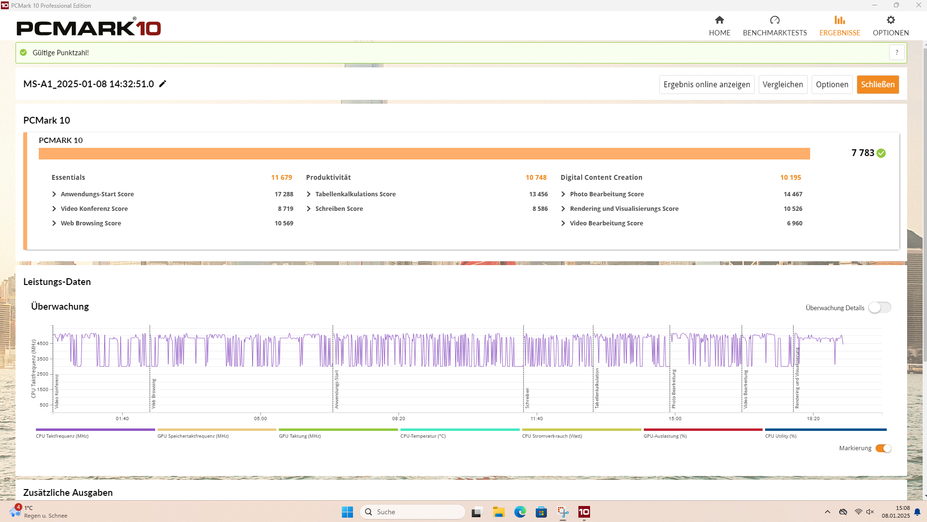Launch File Explorer from taskbar

498,512
